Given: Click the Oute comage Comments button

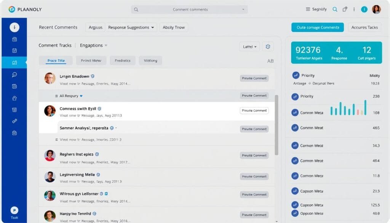Looking at the screenshot, I should [318, 27].
